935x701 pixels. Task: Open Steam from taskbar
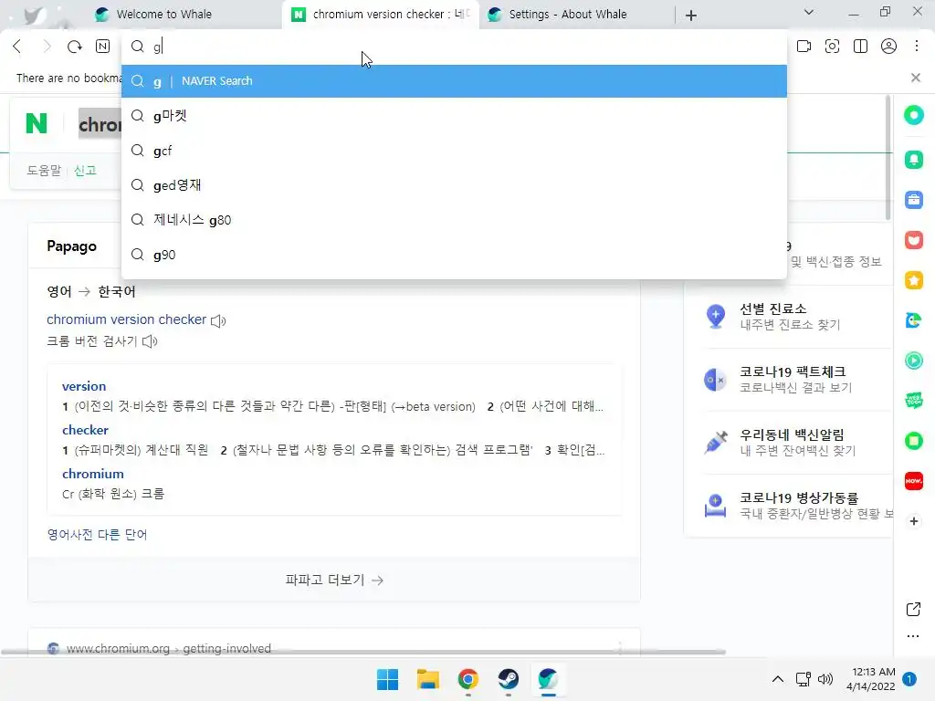click(x=508, y=679)
